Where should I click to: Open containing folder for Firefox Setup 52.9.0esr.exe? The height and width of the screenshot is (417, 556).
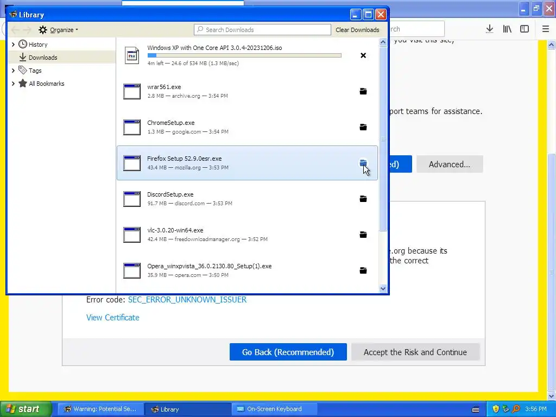coord(363,163)
